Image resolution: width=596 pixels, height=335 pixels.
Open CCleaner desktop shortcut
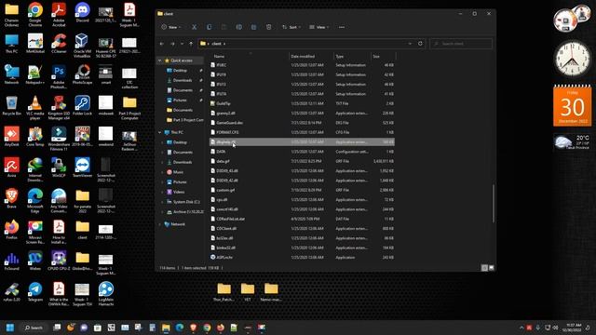click(59, 44)
